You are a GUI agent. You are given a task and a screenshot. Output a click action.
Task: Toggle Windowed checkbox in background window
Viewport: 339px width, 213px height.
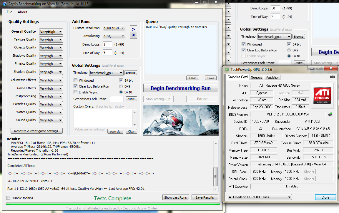tap(243, 44)
